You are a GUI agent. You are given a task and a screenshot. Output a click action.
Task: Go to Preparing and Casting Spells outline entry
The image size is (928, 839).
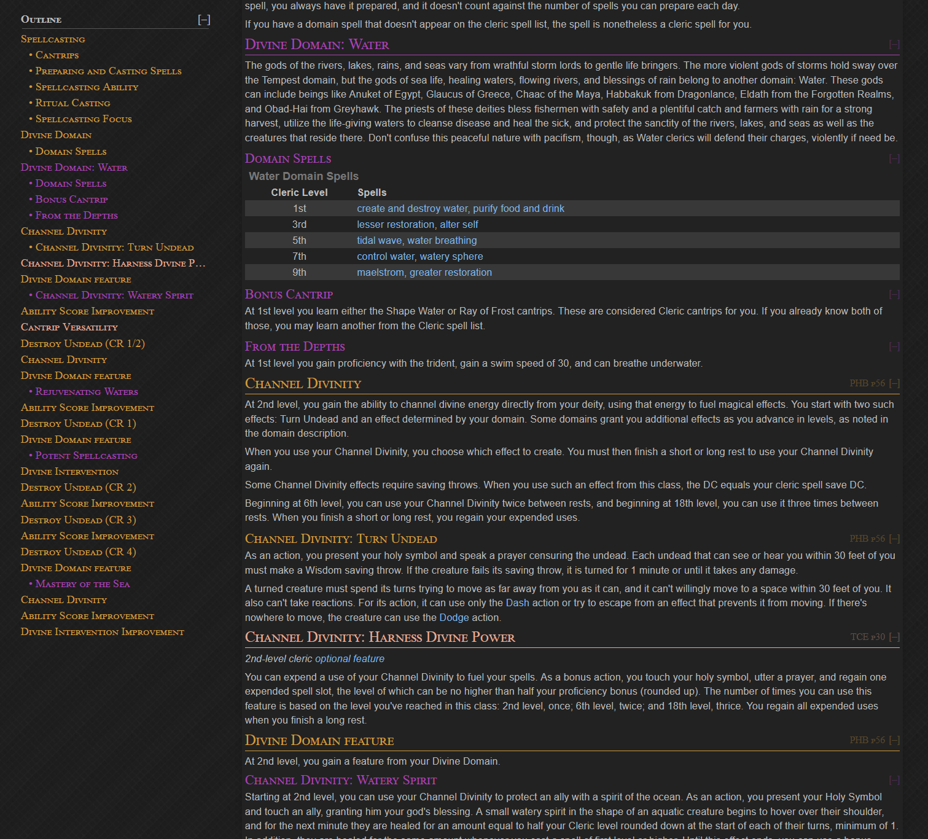pyautogui.click(x=108, y=71)
